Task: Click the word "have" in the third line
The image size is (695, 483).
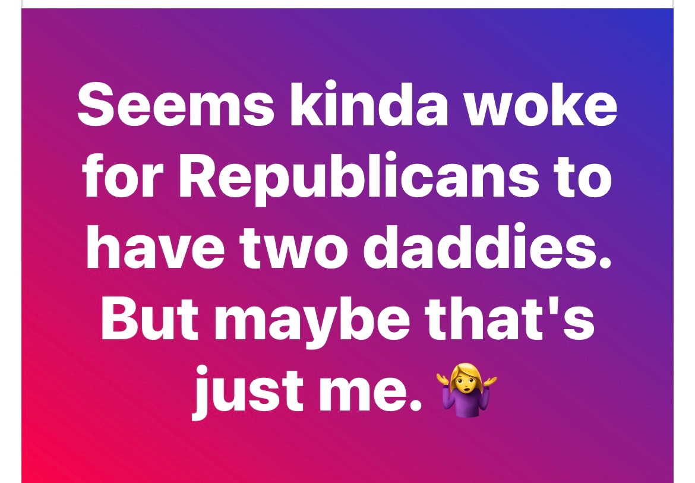Action: 155,246
